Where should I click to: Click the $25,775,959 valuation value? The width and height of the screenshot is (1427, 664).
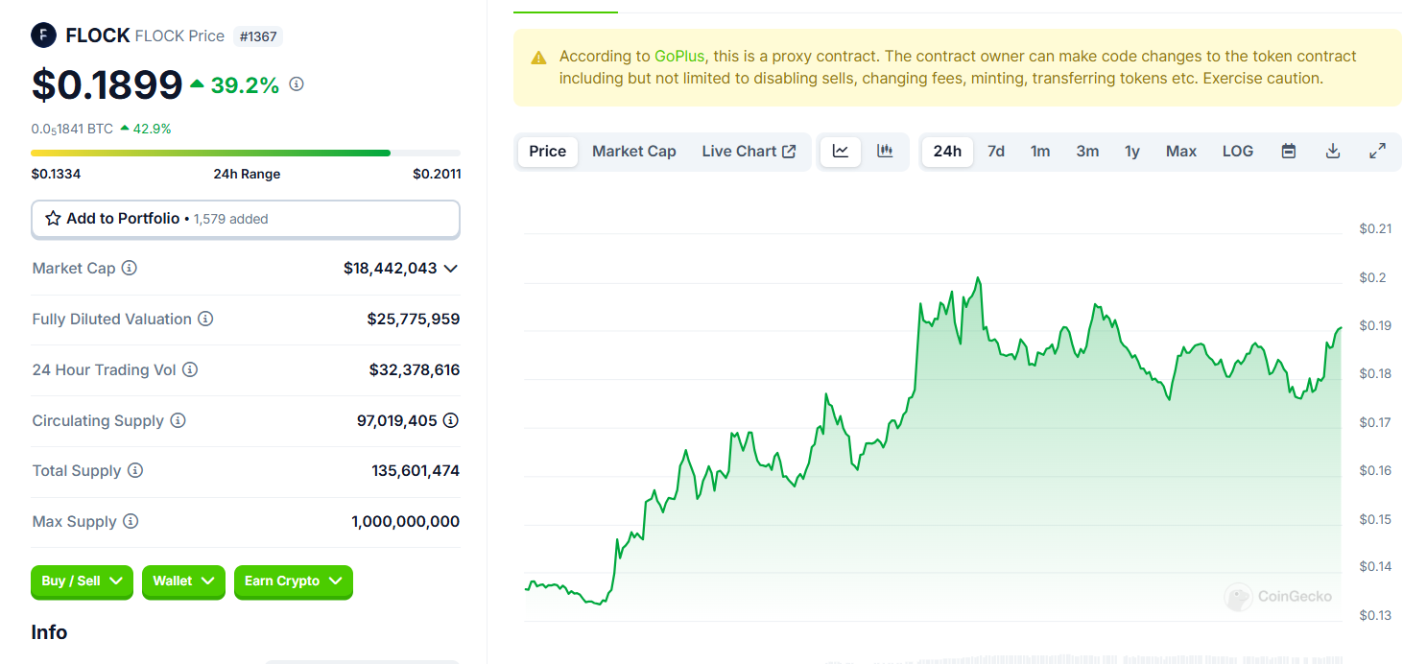(x=414, y=319)
